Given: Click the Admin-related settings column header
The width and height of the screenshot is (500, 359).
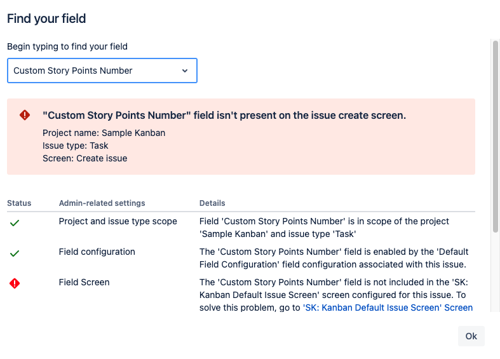Looking at the screenshot, I should [102, 203].
